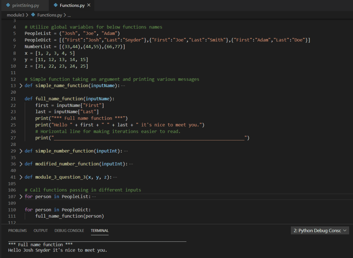
Task: Click the breadcrumb ellipsis symbol item
Action: pyautogui.click(x=69, y=15)
